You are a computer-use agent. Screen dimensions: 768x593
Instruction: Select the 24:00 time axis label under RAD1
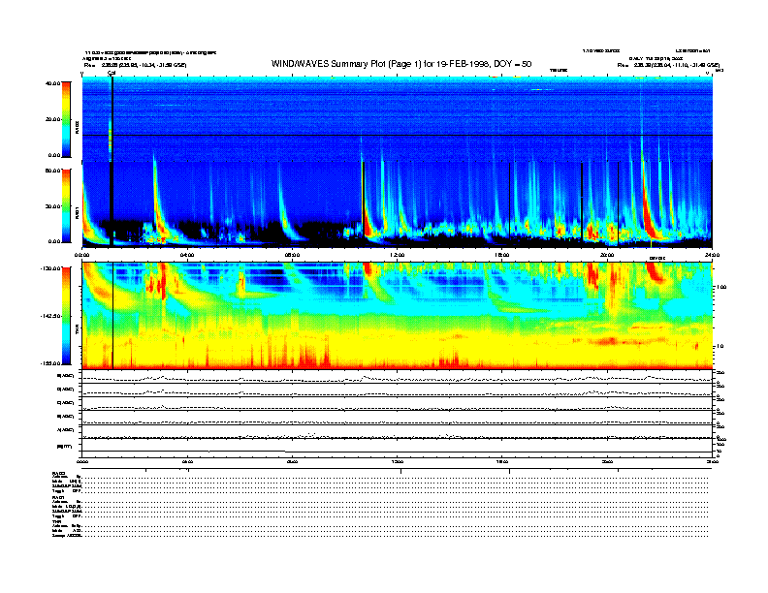[x=711, y=256]
